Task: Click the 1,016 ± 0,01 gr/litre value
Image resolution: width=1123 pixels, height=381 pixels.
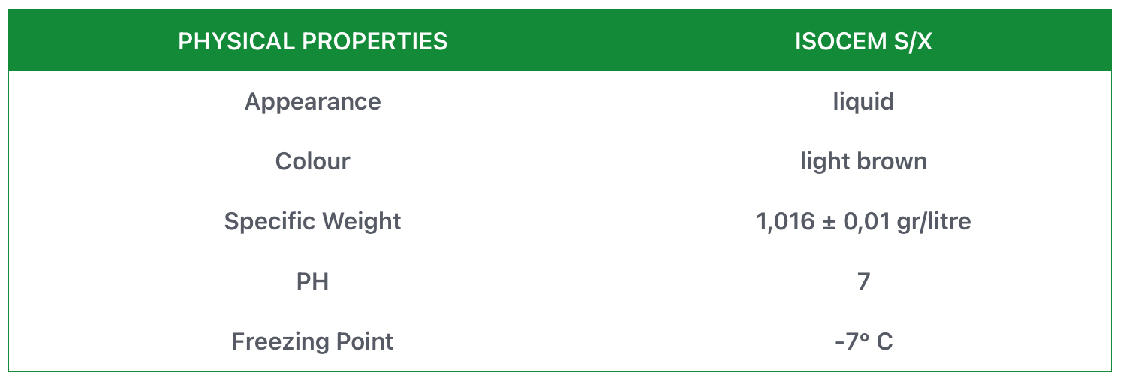Action: coord(863,221)
